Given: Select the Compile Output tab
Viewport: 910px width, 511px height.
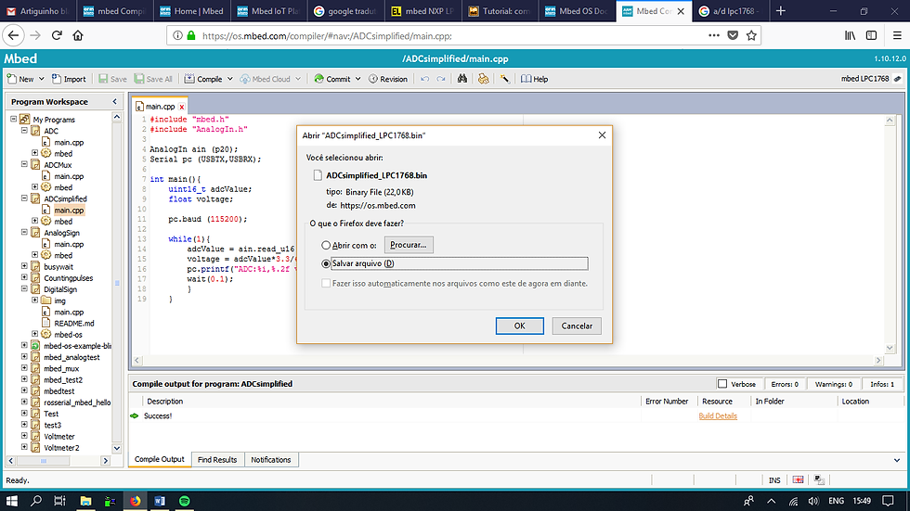Looking at the screenshot, I should [159, 459].
